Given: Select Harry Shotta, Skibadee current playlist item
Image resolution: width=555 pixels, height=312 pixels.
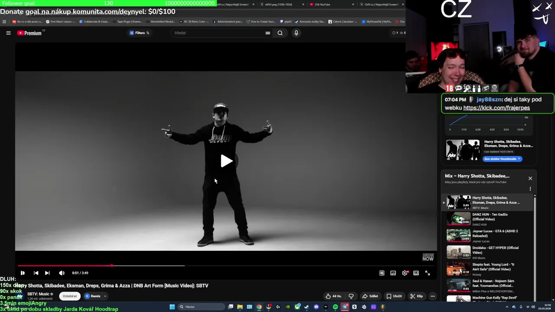Looking at the screenshot, I should (488, 202).
